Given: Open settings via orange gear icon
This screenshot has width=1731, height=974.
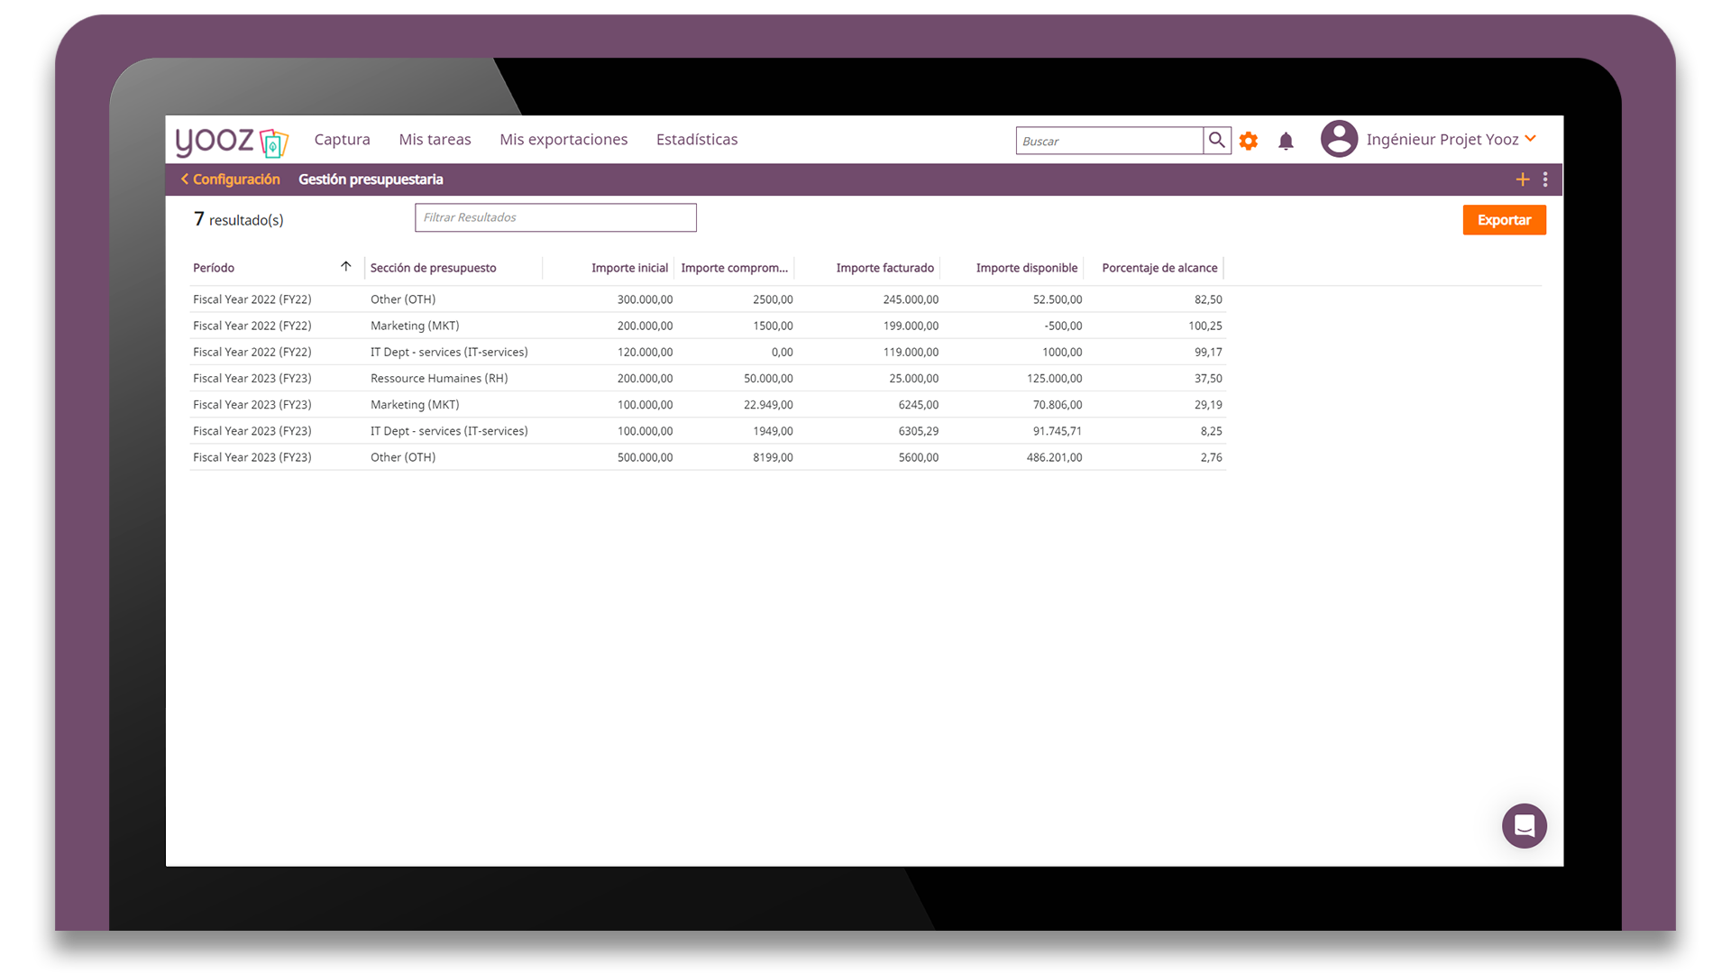Looking at the screenshot, I should (1249, 141).
